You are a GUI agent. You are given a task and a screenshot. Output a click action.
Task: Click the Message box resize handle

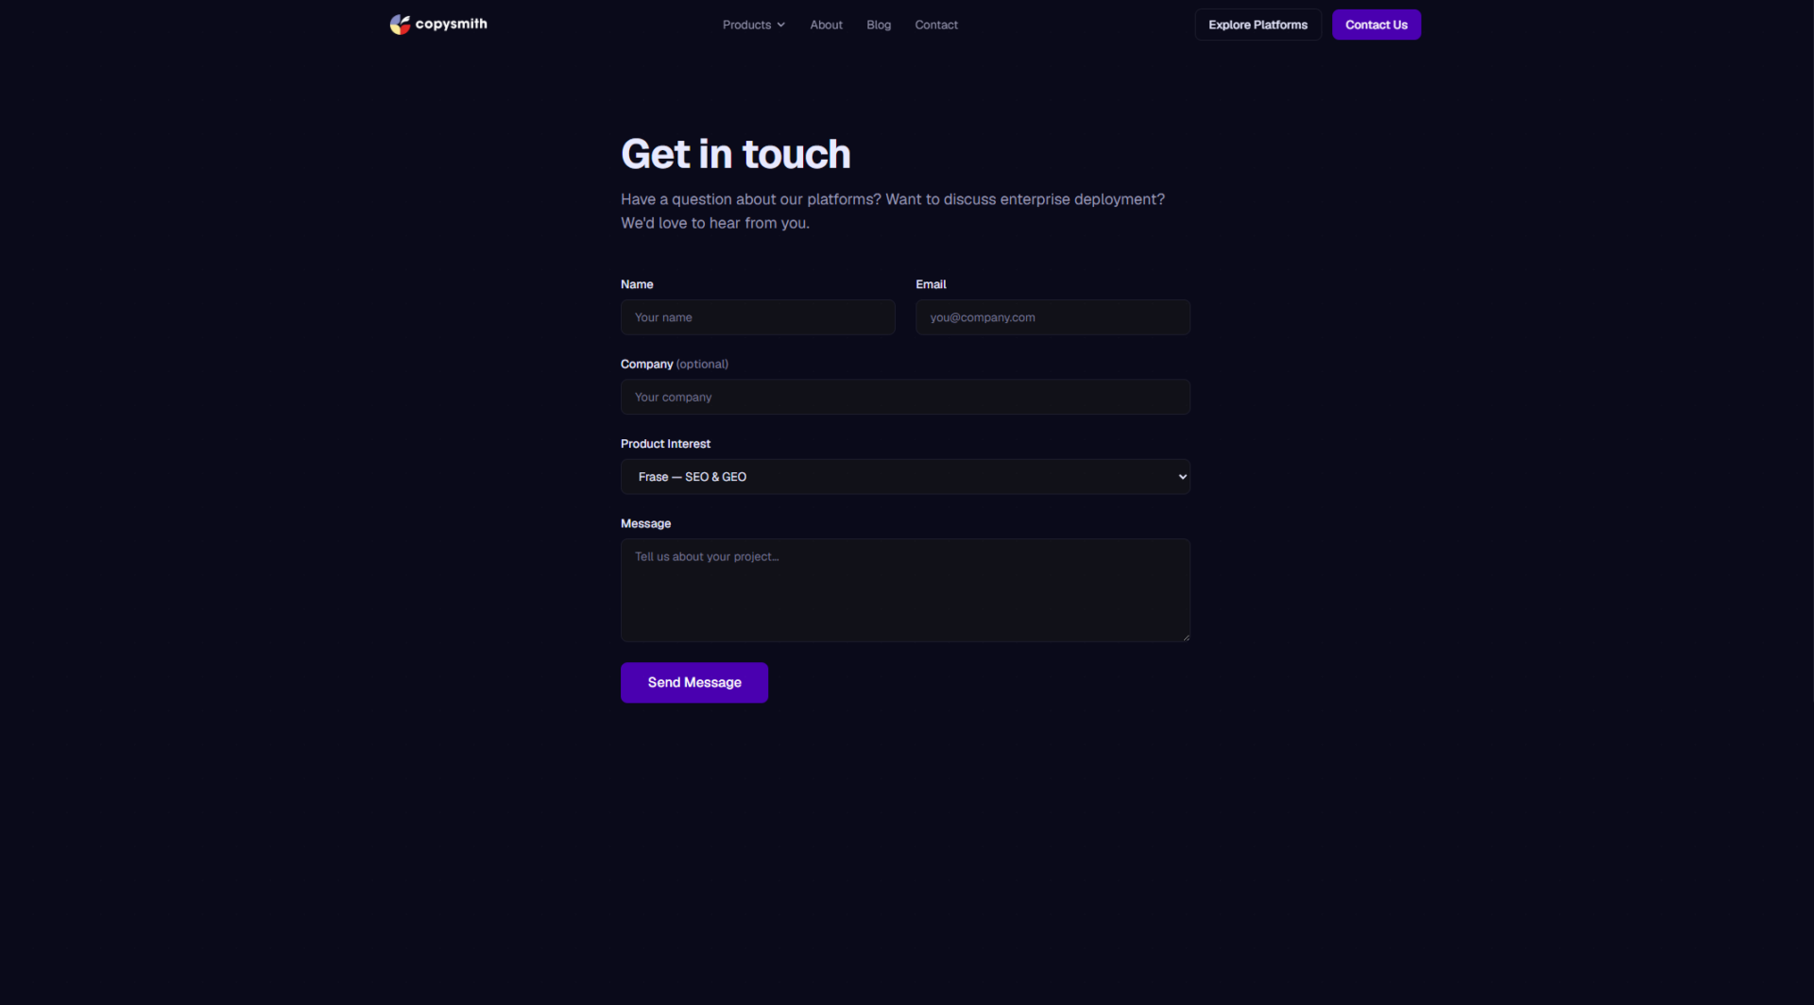point(1186,638)
